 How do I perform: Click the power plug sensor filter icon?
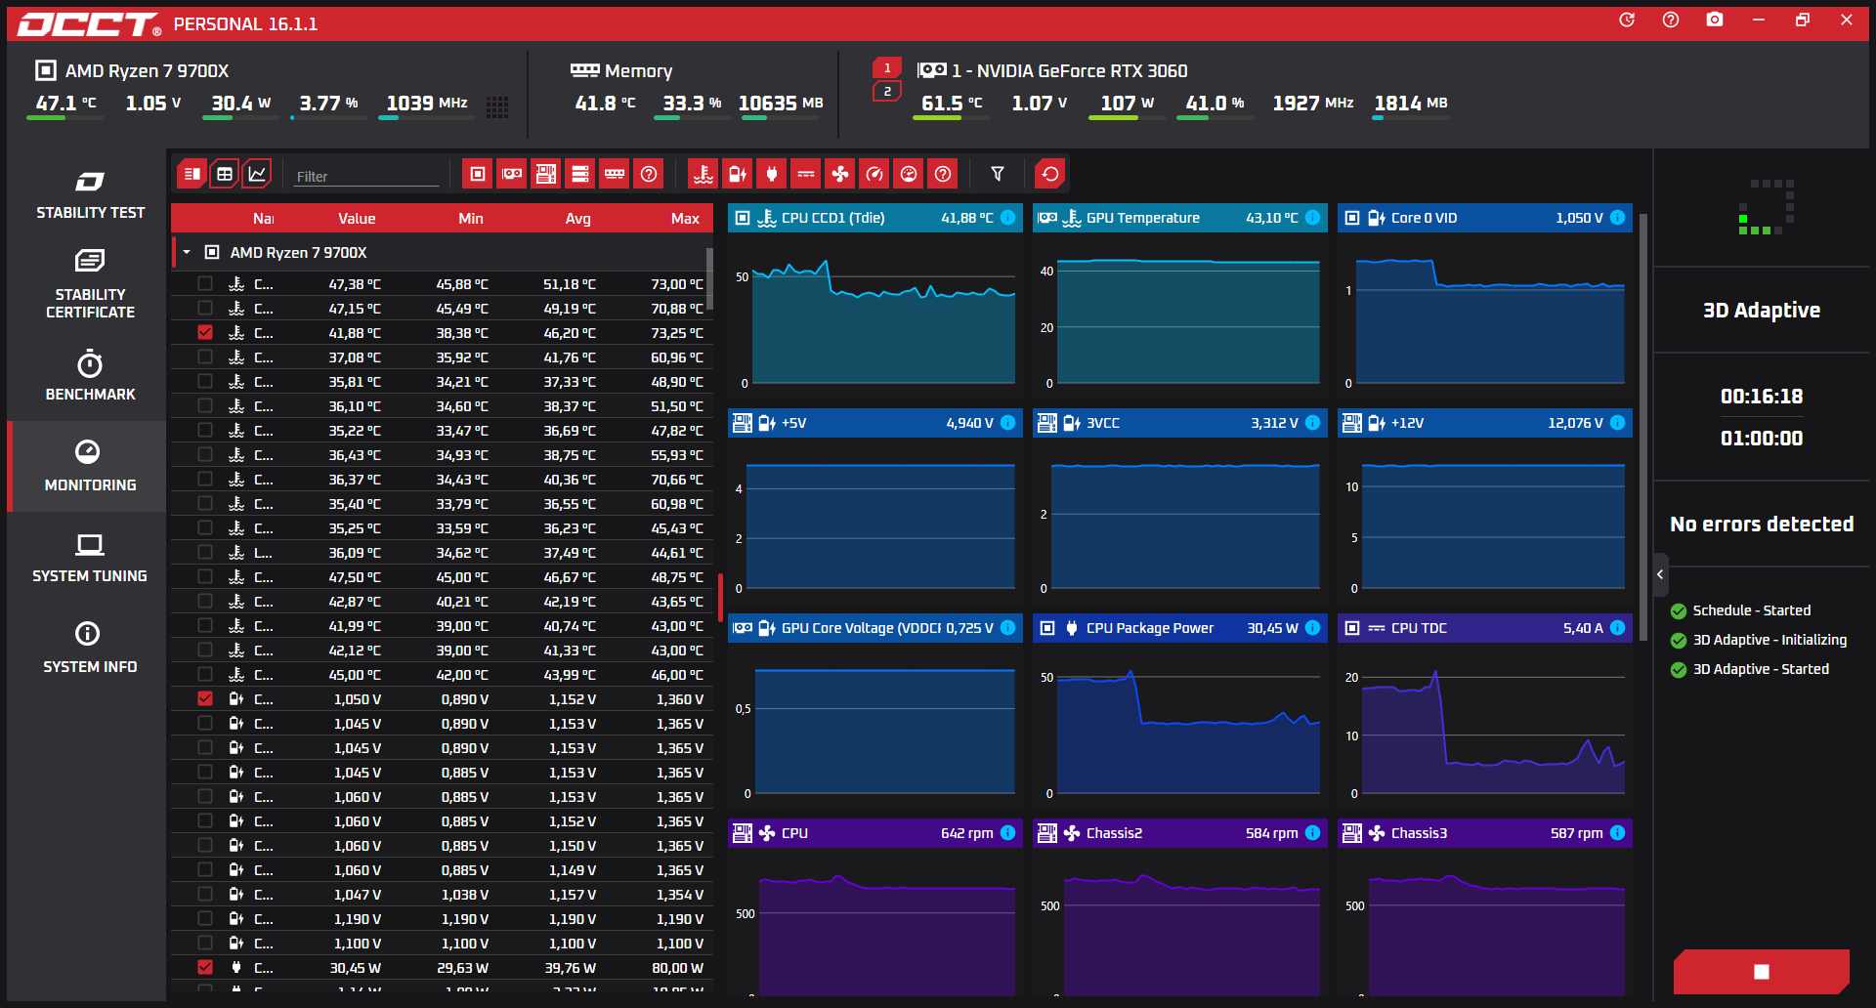[771, 174]
